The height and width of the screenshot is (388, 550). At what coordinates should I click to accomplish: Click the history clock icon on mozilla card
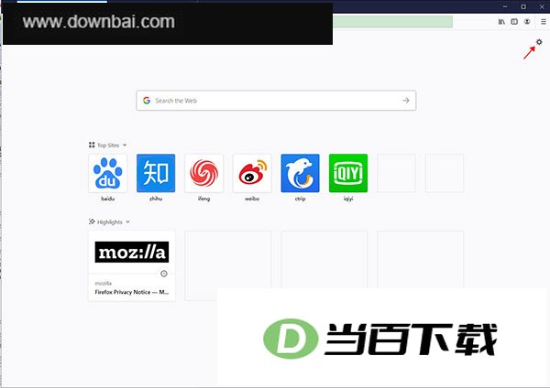point(164,274)
